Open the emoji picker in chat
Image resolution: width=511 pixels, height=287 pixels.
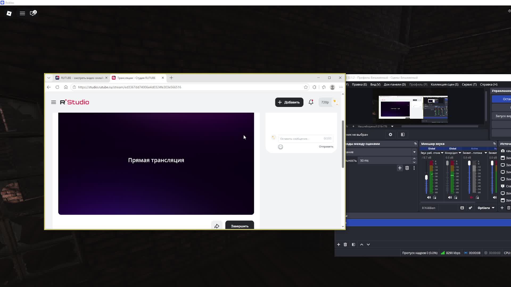coord(281,147)
